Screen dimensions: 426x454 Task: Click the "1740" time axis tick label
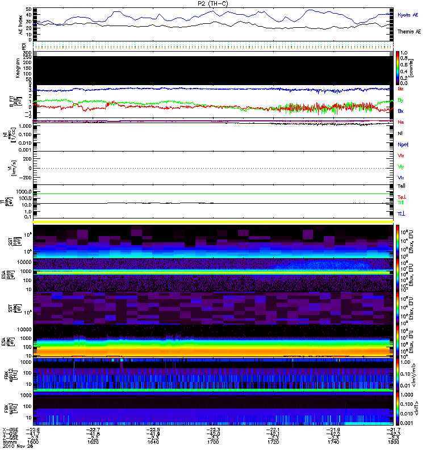pyautogui.click(x=333, y=442)
